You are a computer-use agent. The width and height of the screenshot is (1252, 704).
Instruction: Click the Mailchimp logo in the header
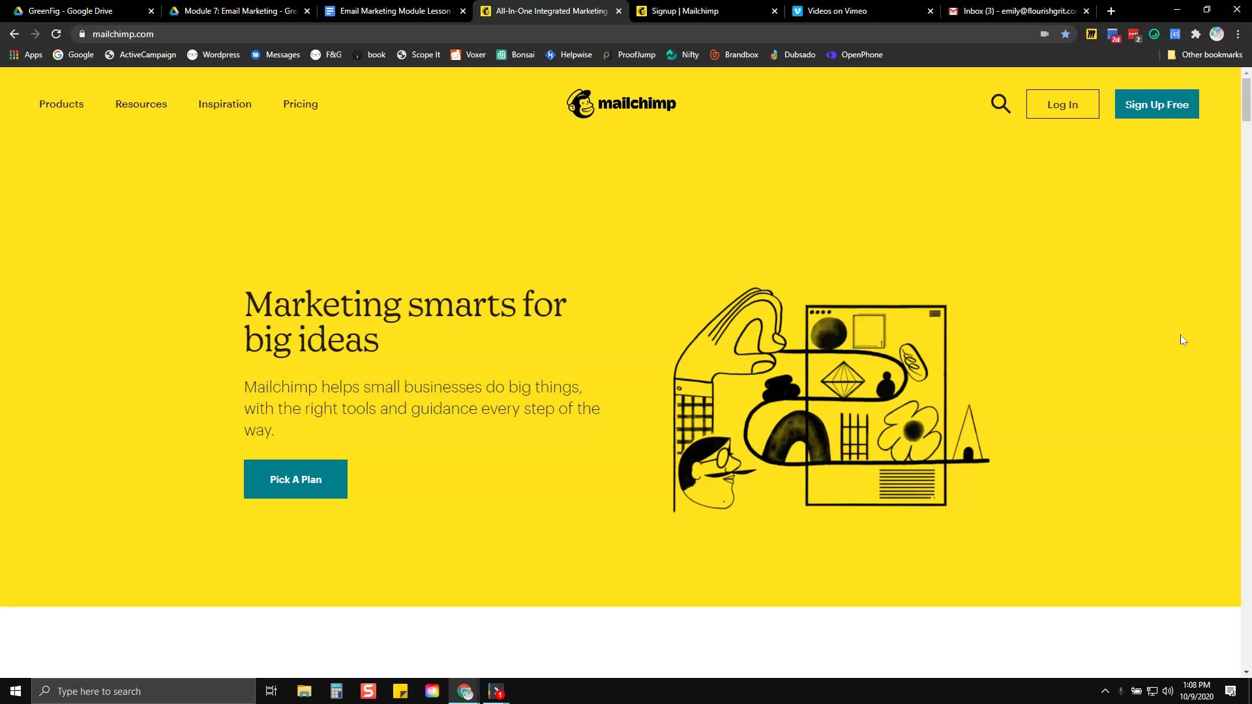[x=621, y=104]
